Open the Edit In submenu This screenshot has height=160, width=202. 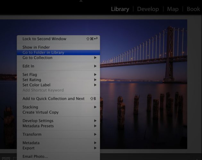(58, 66)
